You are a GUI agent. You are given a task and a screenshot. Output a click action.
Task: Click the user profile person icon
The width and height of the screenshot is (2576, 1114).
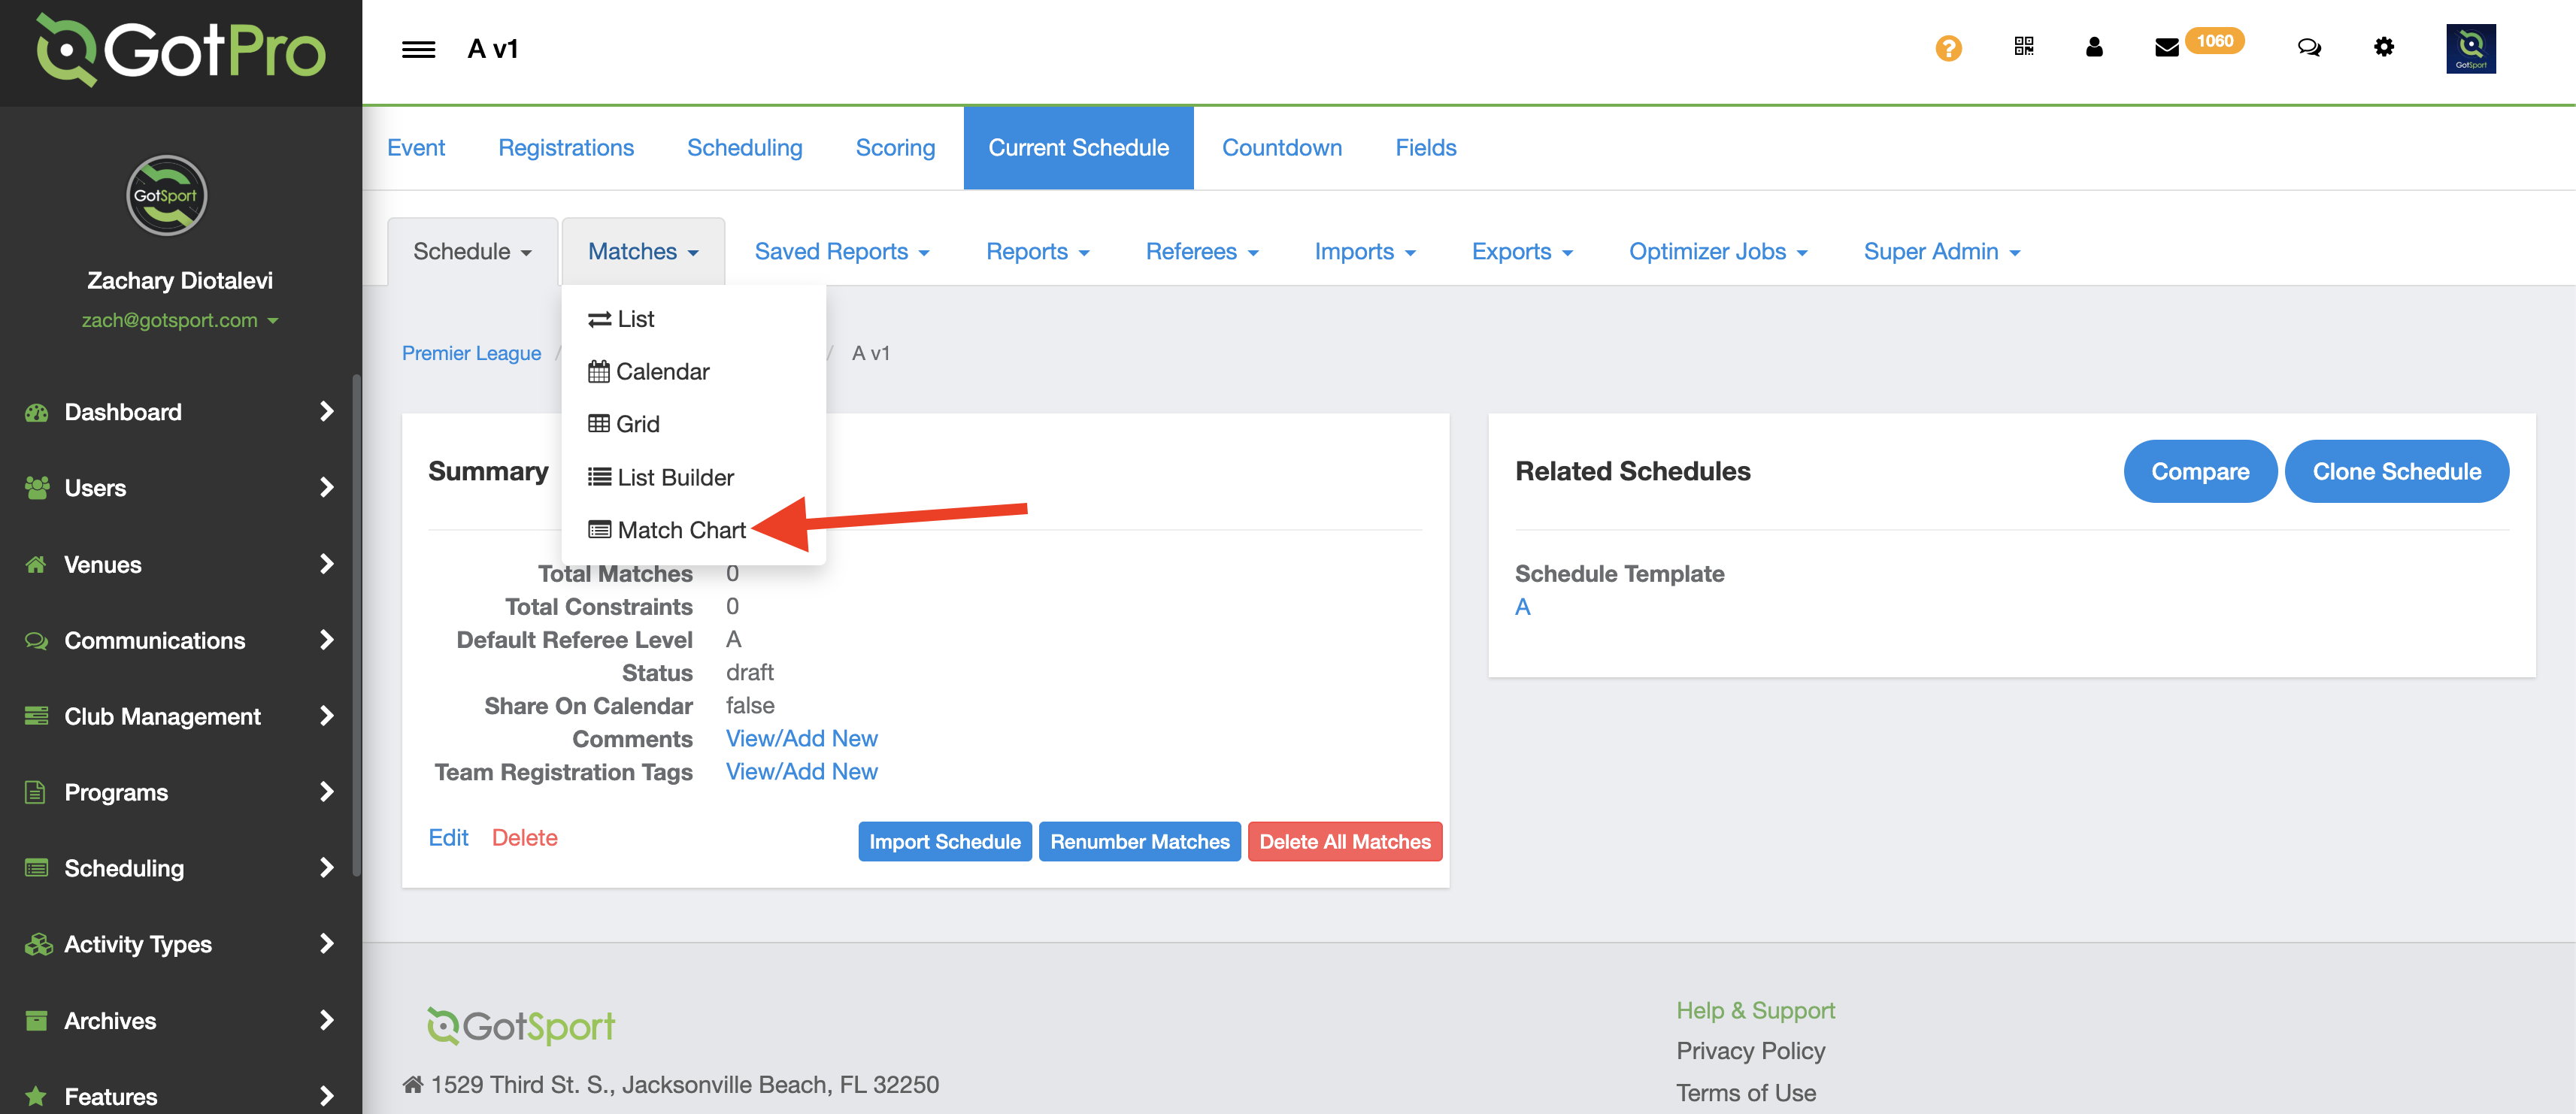pyautogui.click(x=2093, y=47)
